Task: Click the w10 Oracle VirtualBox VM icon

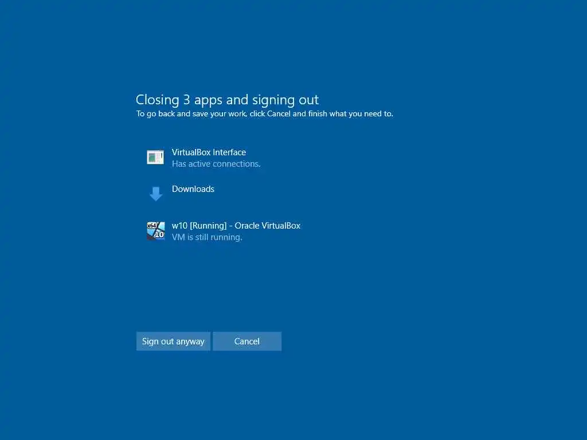Action: [x=156, y=230]
